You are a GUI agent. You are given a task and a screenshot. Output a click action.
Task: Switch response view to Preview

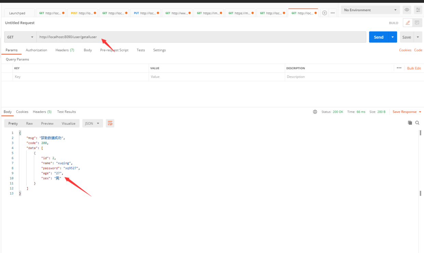point(47,123)
